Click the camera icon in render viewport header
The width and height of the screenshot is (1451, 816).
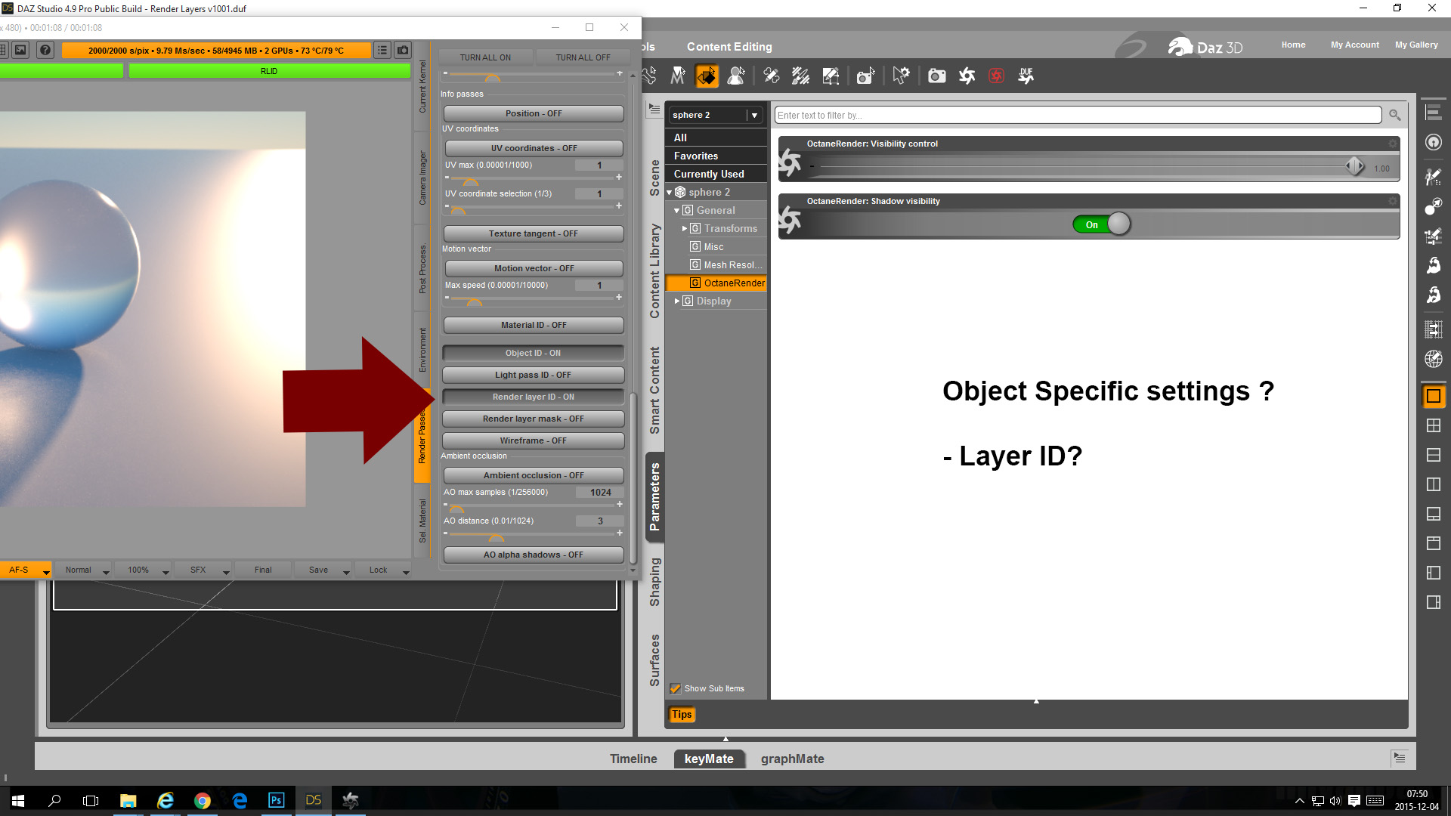point(403,50)
